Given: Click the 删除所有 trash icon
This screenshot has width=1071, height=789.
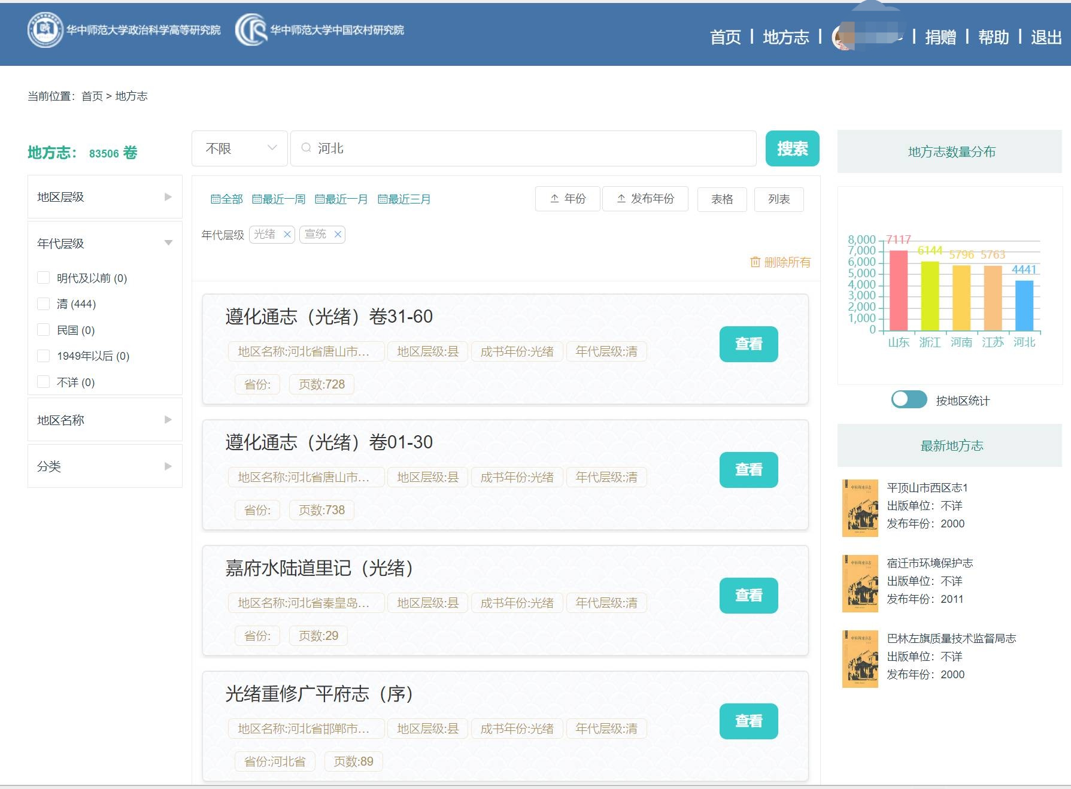Looking at the screenshot, I should coord(755,262).
